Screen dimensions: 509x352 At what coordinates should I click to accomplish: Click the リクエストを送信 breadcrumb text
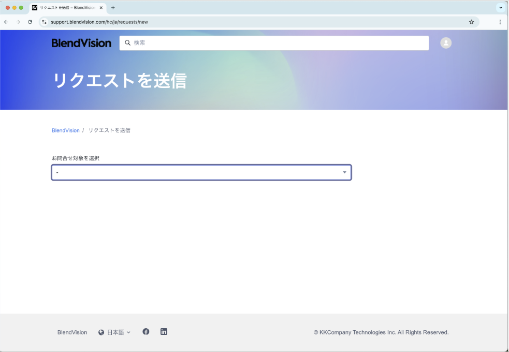pyautogui.click(x=109, y=130)
